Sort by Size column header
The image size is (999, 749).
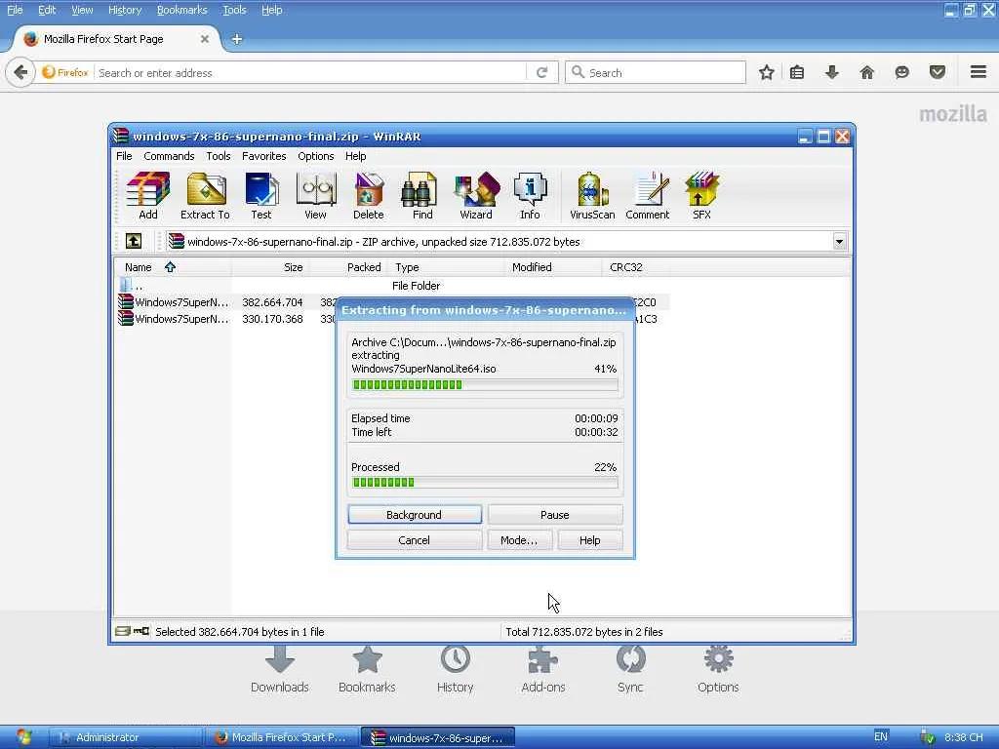point(270,267)
